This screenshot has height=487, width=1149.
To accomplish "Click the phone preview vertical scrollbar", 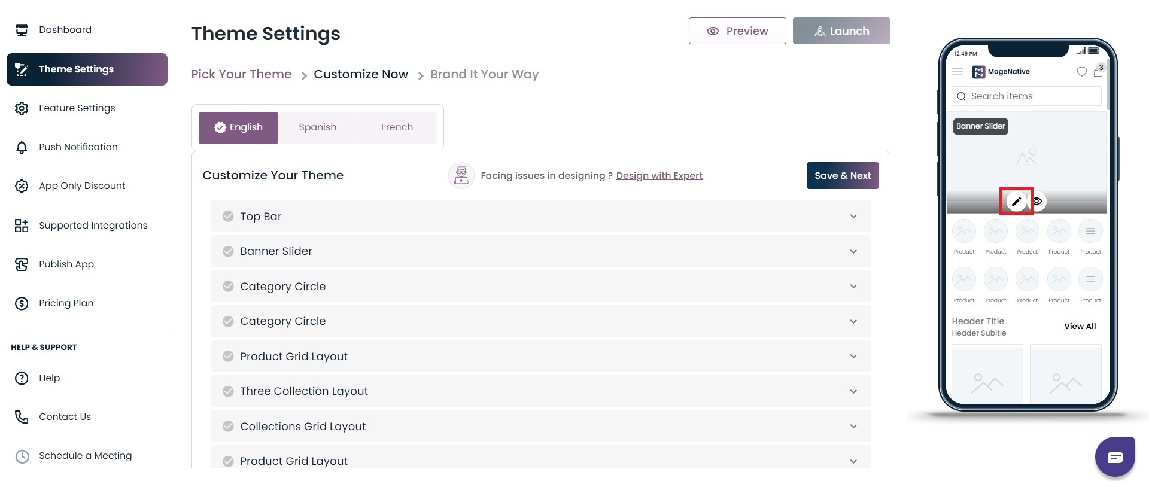I will 1108,84.
